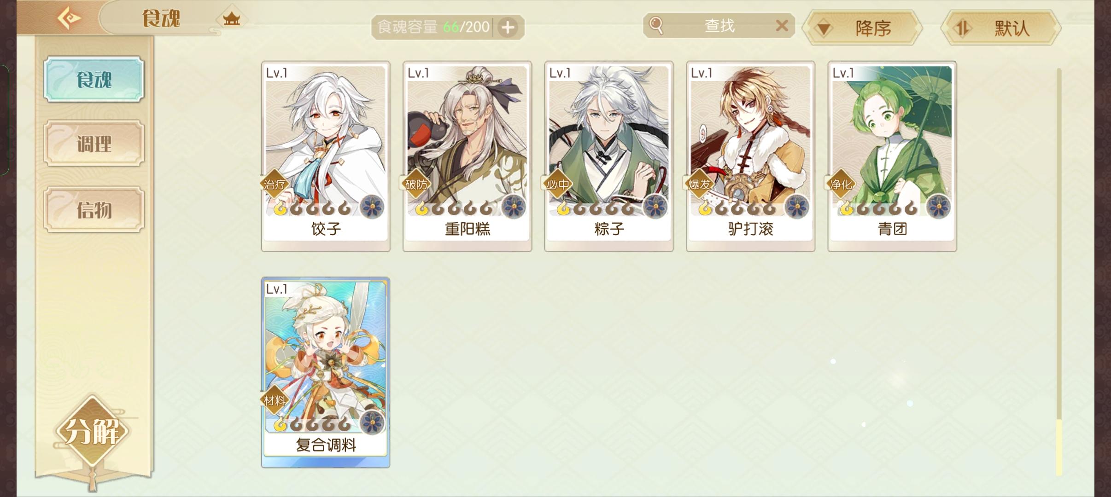This screenshot has width=1111, height=497.
Task: Click the flower badge on 饺子 card
Action: (x=372, y=207)
